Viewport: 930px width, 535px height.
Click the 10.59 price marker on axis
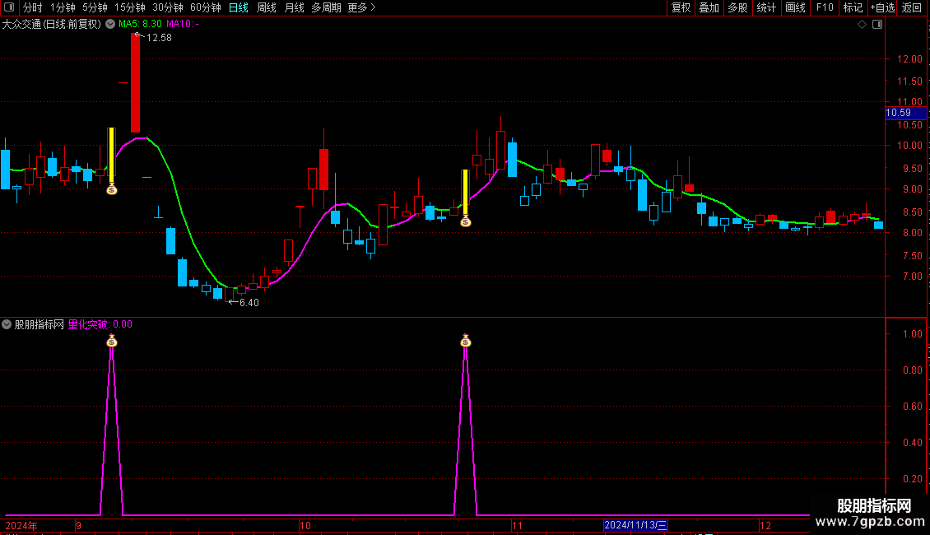905,113
